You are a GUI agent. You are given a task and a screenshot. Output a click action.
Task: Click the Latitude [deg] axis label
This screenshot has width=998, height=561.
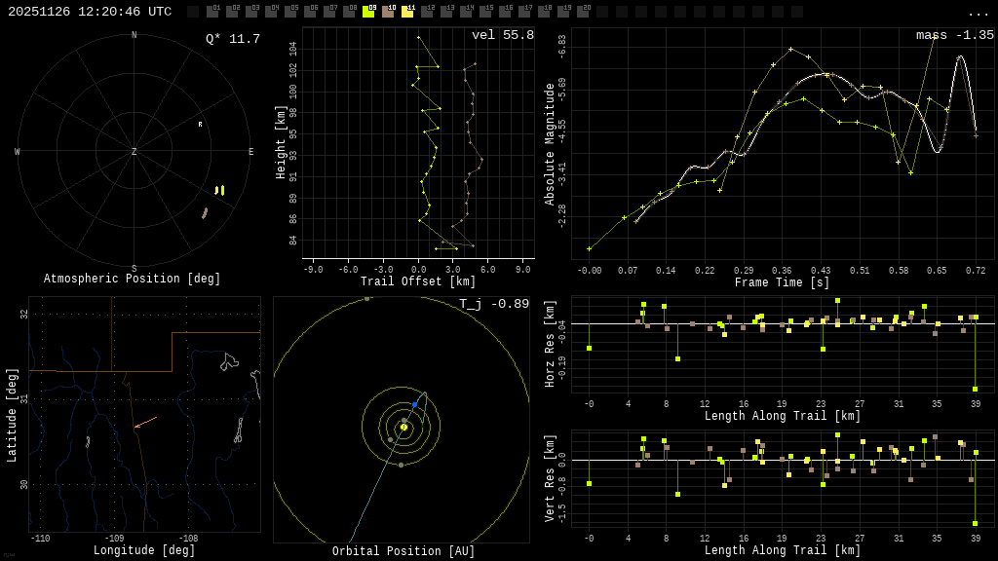pos(11,415)
